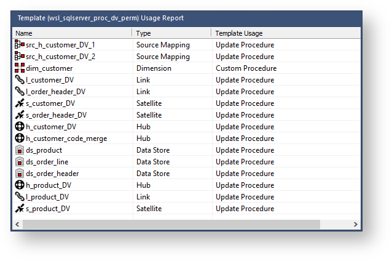392x261 pixels.
Task: Sort by the Type column header
Action: pyautogui.click(x=171, y=33)
